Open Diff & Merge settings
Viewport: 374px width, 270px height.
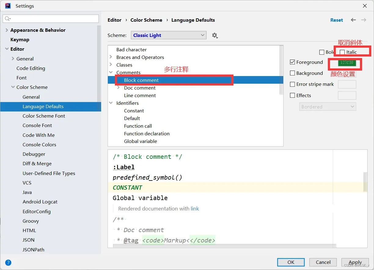(37, 163)
